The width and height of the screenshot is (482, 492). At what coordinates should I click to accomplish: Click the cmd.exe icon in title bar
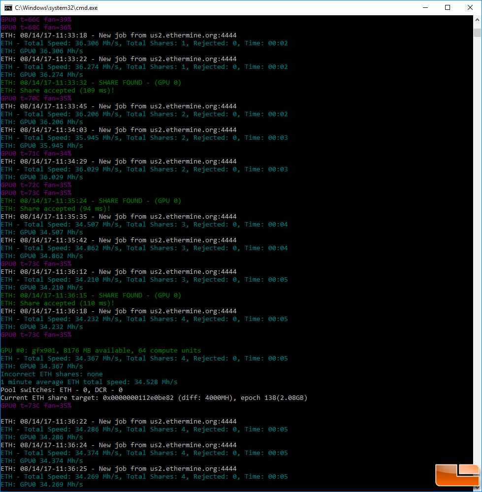point(8,7)
